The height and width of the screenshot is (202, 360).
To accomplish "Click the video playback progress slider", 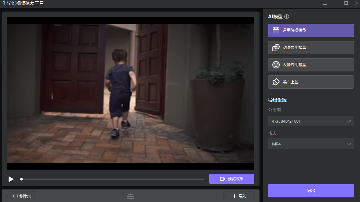I will (112, 179).
